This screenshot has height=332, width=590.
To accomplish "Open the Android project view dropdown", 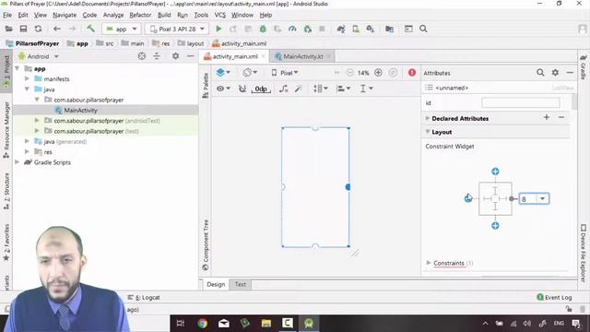I will point(38,56).
